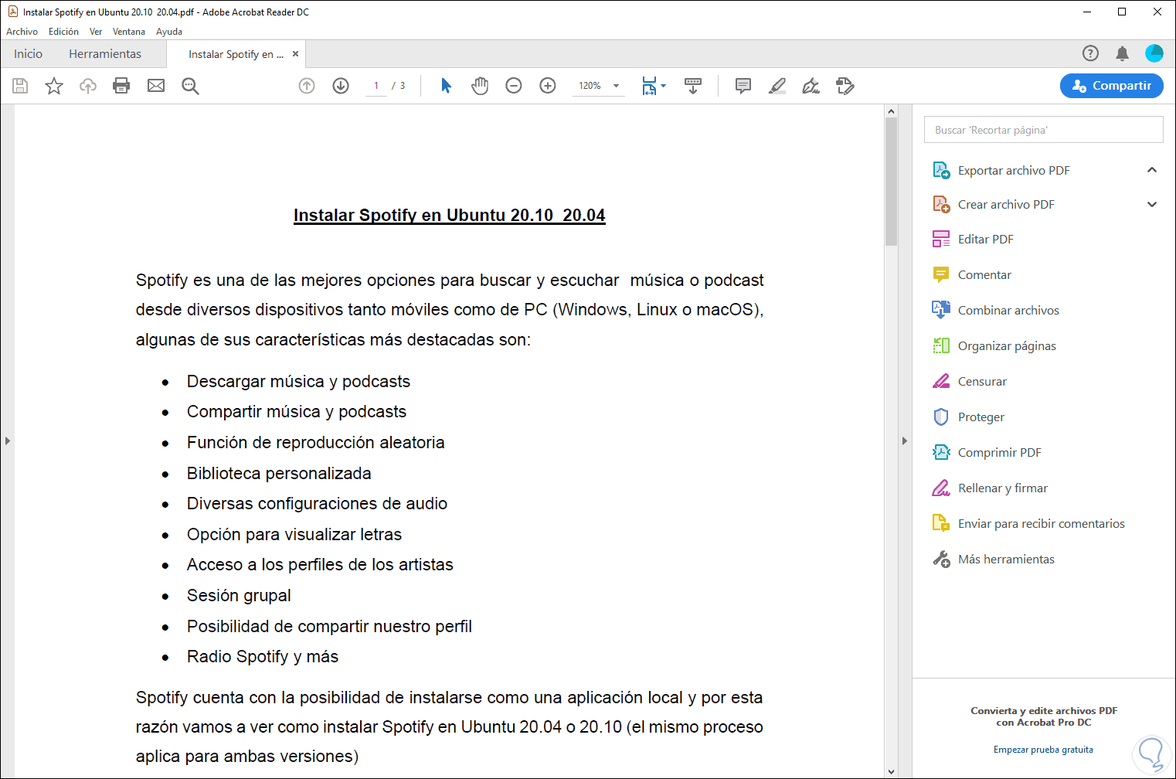Screen dimensions: 1176x779
Task: Click the request signatures icon in toolbar
Action: pos(845,86)
